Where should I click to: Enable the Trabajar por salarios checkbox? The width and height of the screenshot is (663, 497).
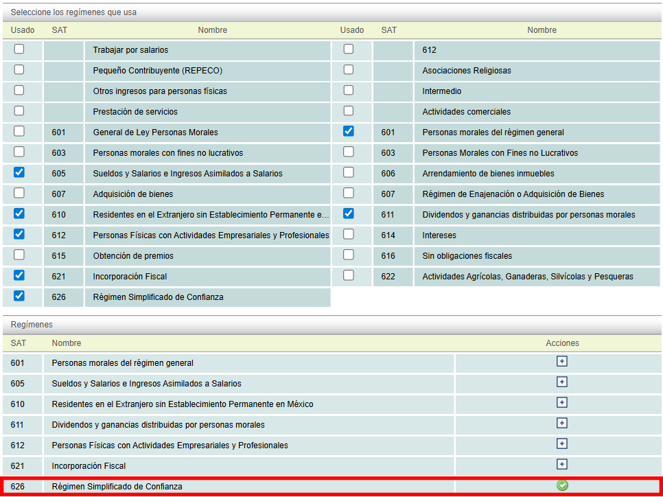tap(19, 49)
